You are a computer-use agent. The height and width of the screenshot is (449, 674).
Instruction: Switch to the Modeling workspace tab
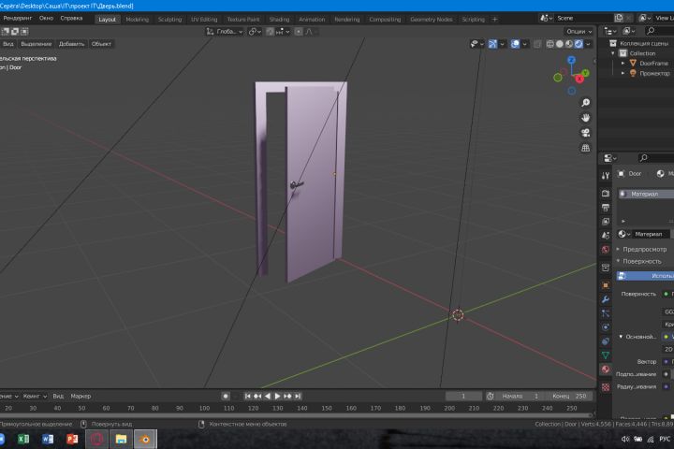[x=137, y=20]
